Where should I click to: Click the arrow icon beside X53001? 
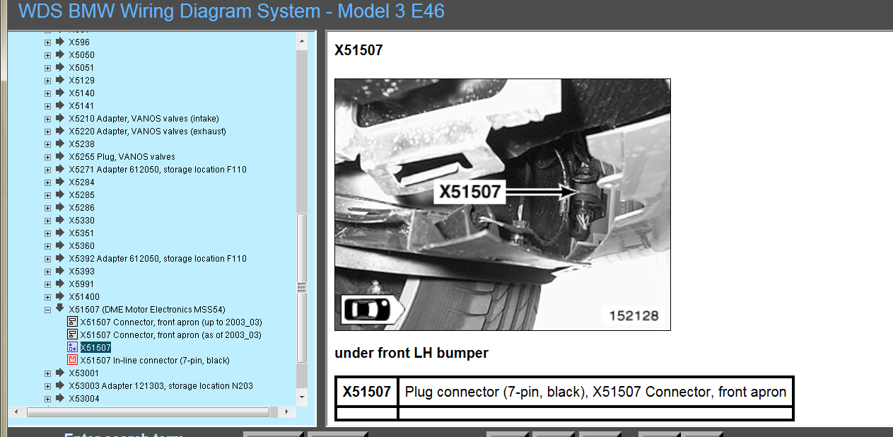(x=60, y=373)
